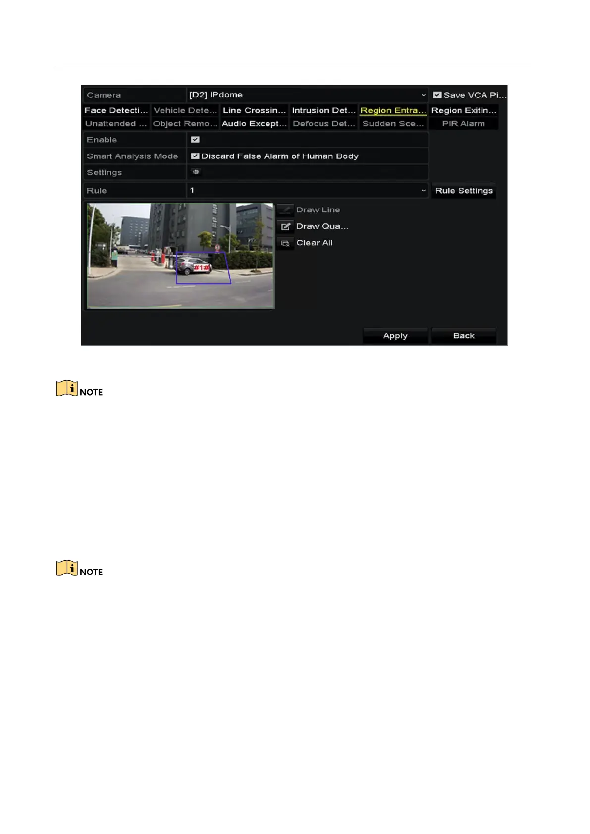The height and width of the screenshot is (834, 590).
Task: Click the Camera field label
Action: click(x=104, y=95)
